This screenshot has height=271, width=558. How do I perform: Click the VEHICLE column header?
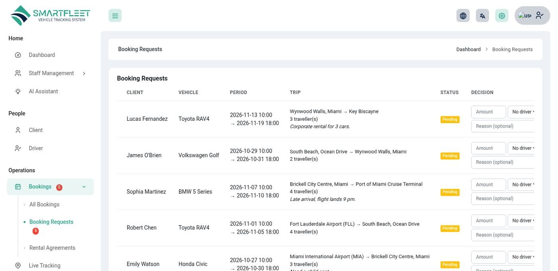(188, 92)
